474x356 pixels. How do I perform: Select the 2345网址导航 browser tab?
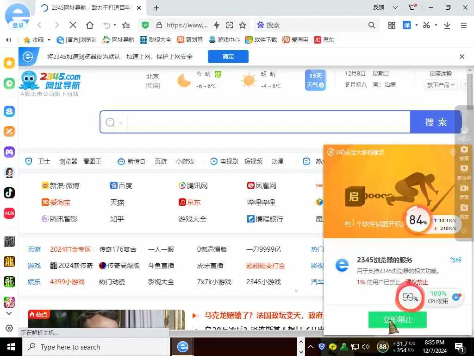[90, 8]
